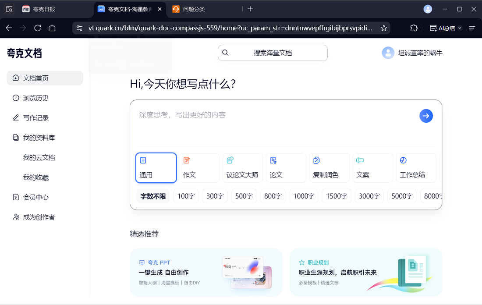
Task: Switch to the 问题分类 browser tab
Action: coord(194,9)
